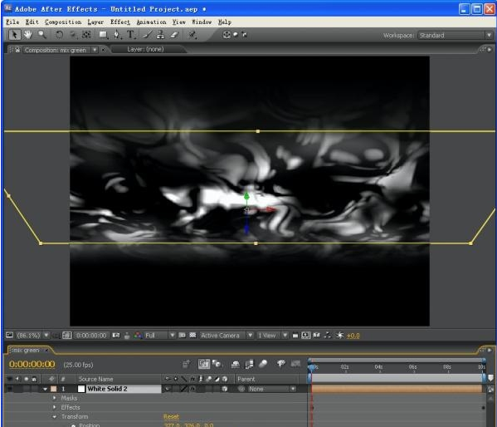Select the Eraser tool
The height and width of the screenshot is (427, 497).
point(174,35)
